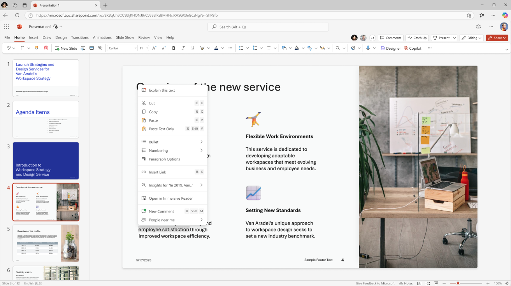The height and width of the screenshot is (286, 511).
Task: Toggle the Notes pane in status bar
Action: (x=406, y=283)
